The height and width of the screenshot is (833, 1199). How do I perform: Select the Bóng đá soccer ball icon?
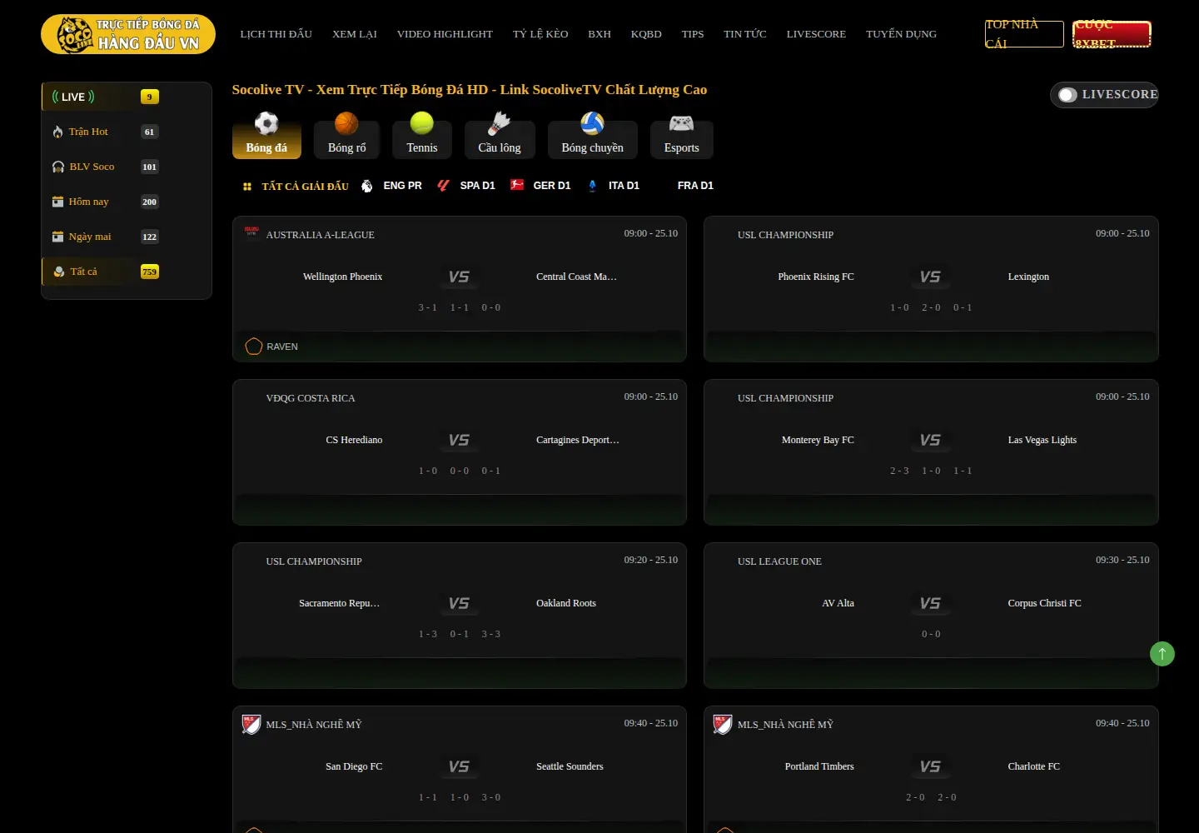[x=266, y=124]
